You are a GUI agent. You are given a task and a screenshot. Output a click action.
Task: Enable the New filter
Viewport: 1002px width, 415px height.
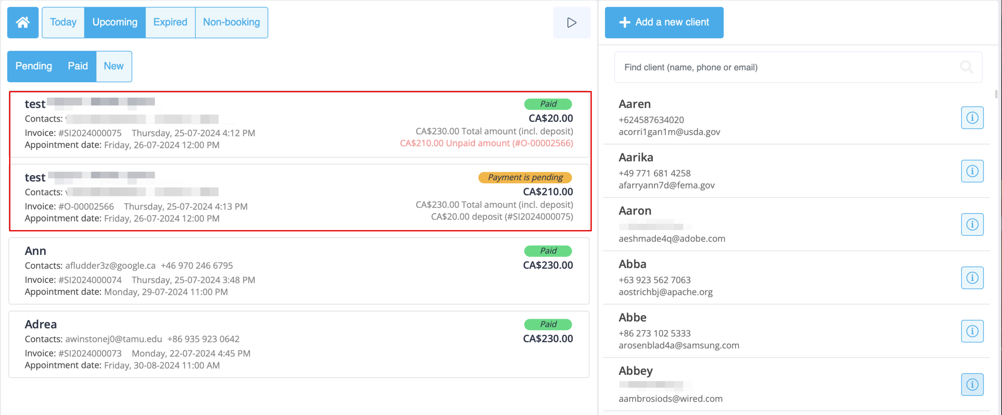[114, 66]
